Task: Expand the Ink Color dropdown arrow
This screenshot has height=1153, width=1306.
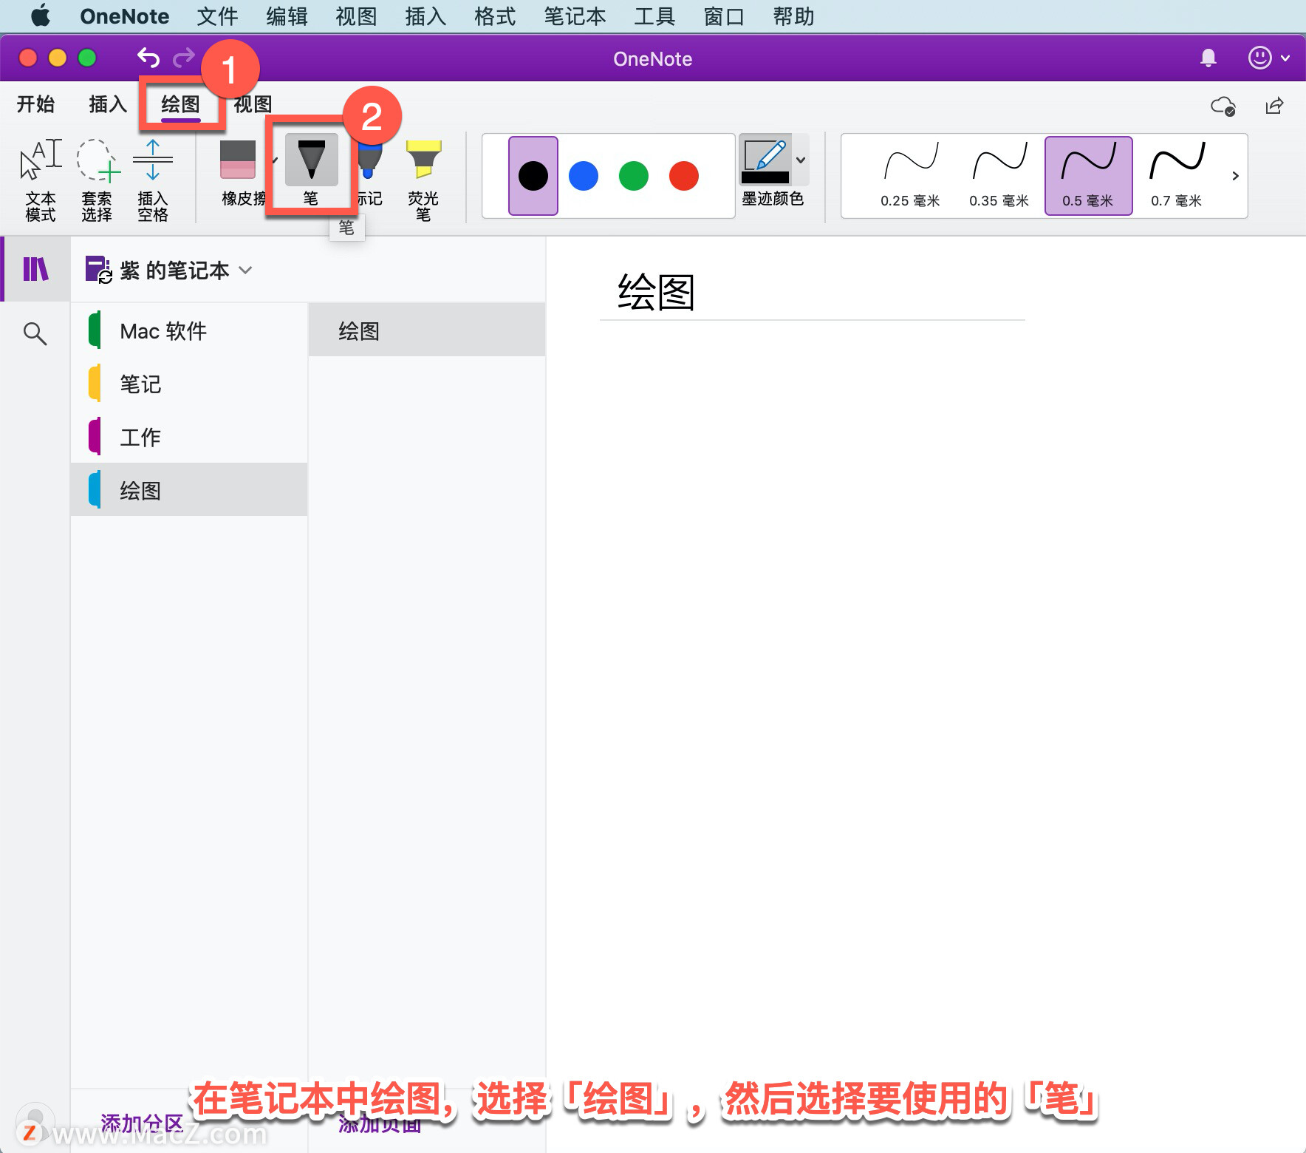Action: point(801,160)
